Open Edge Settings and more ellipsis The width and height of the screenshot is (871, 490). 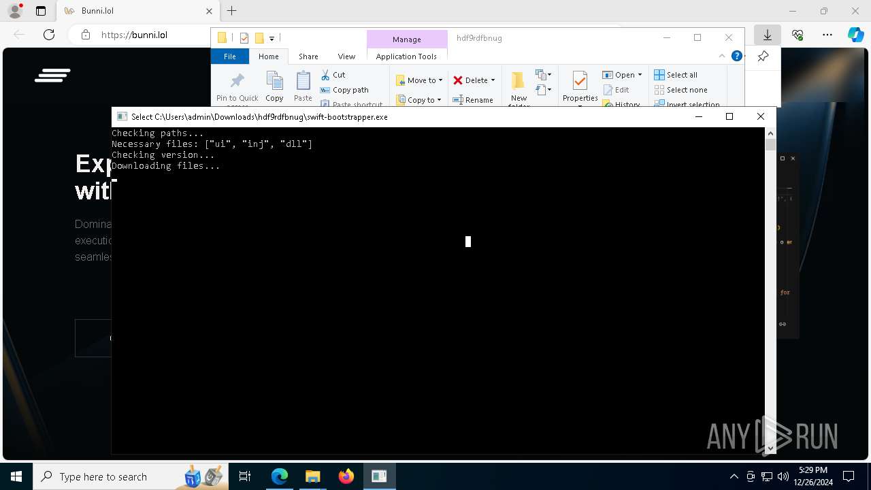coord(827,35)
